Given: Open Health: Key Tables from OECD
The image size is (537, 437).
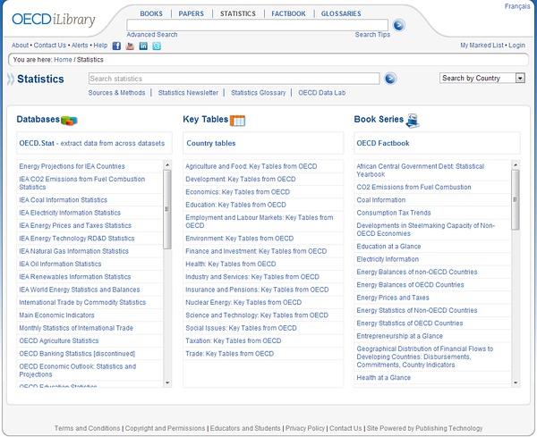Looking at the screenshot, I should click(231, 264).
